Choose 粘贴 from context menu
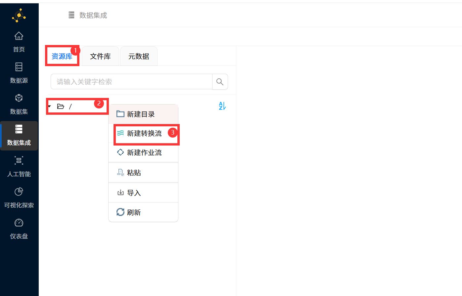This screenshot has width=462, height=296. 143,173
